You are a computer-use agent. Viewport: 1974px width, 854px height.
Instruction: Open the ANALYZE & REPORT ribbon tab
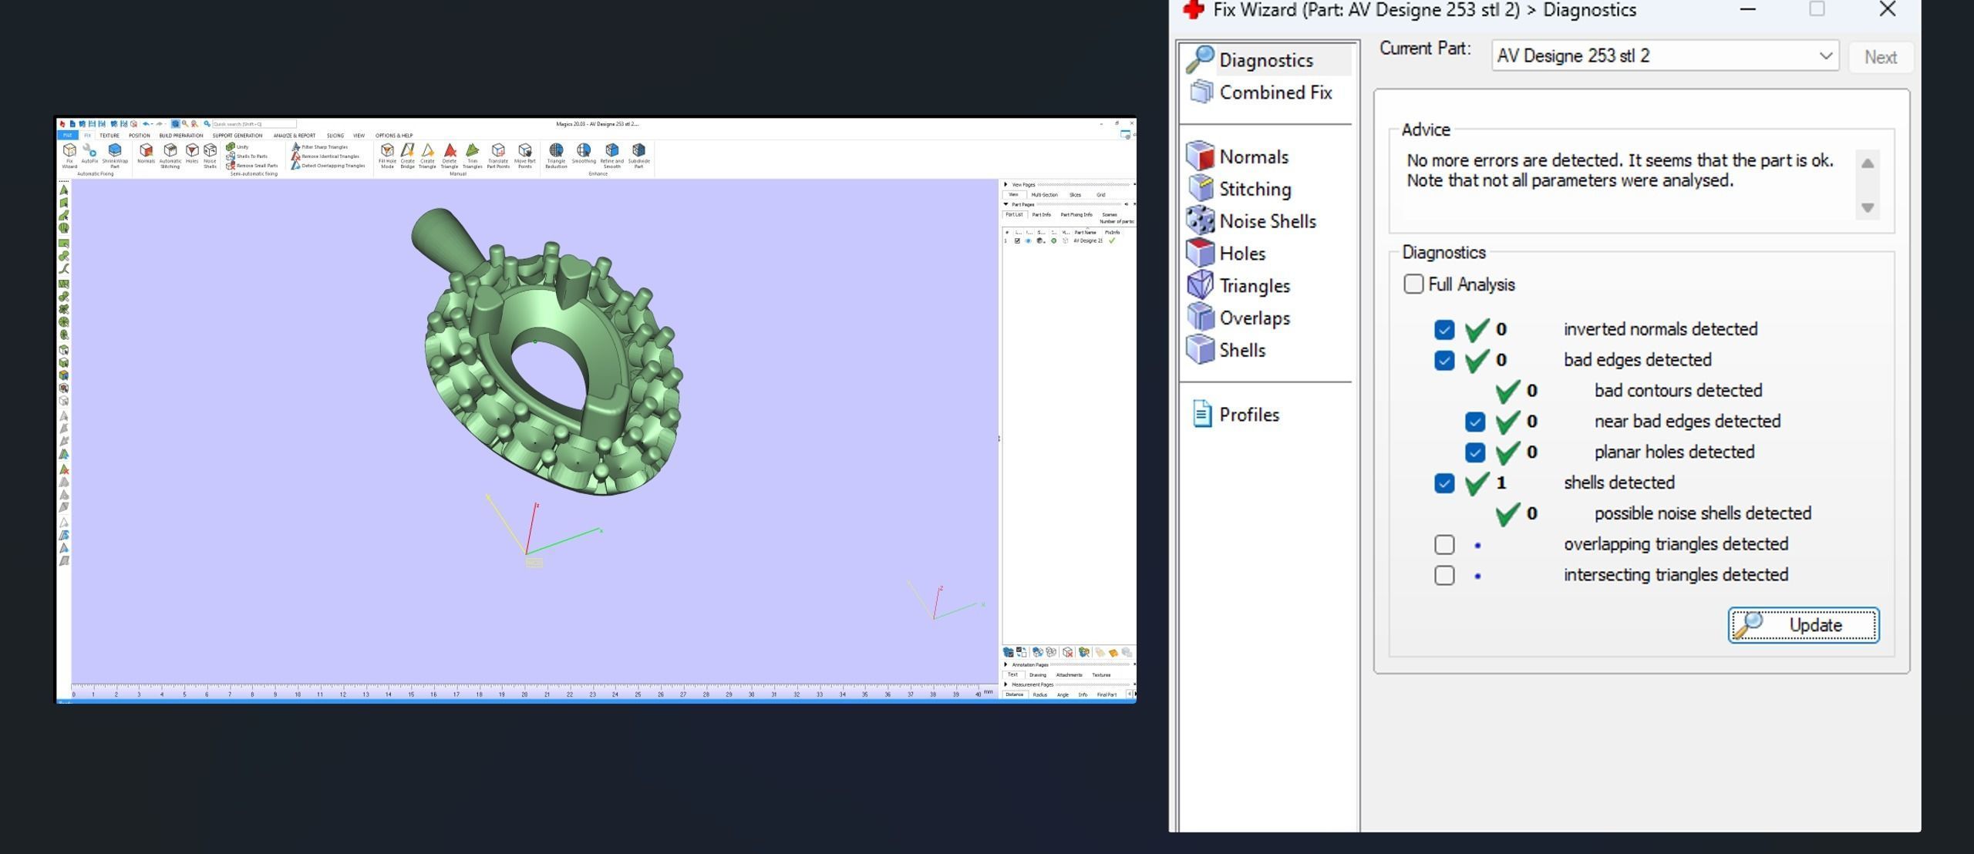(x=294, y=136)
